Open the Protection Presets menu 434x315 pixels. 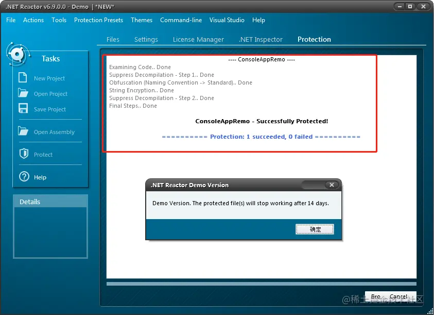(98, 20)
